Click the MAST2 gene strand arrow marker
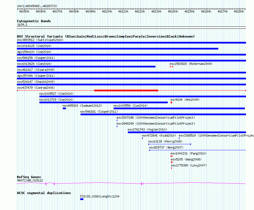Image resolution: width=254 pixels, height=210 pixels. 142,184
